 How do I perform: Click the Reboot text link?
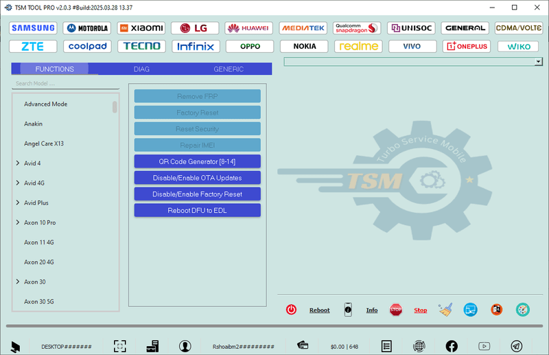tap(319, 310)
